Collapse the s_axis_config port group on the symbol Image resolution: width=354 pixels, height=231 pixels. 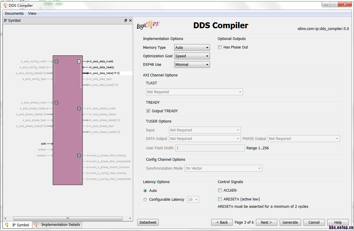(x=56, y=61)
